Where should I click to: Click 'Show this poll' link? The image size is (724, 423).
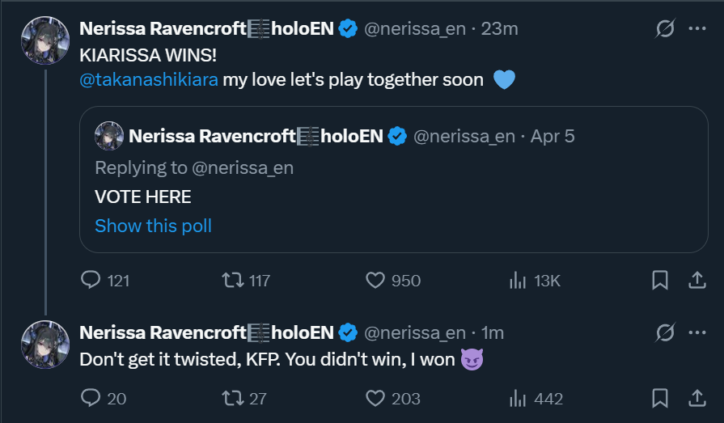tap(153, 226)
